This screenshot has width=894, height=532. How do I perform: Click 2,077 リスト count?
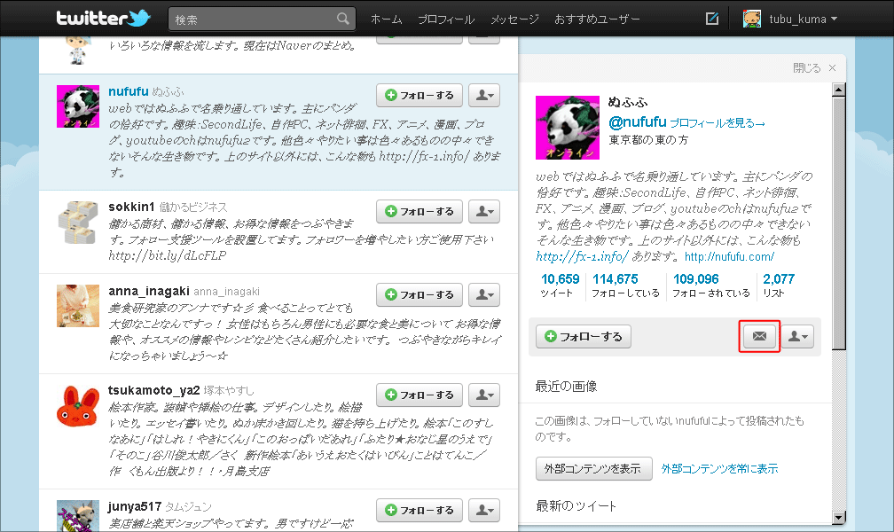tap(779, 286)
